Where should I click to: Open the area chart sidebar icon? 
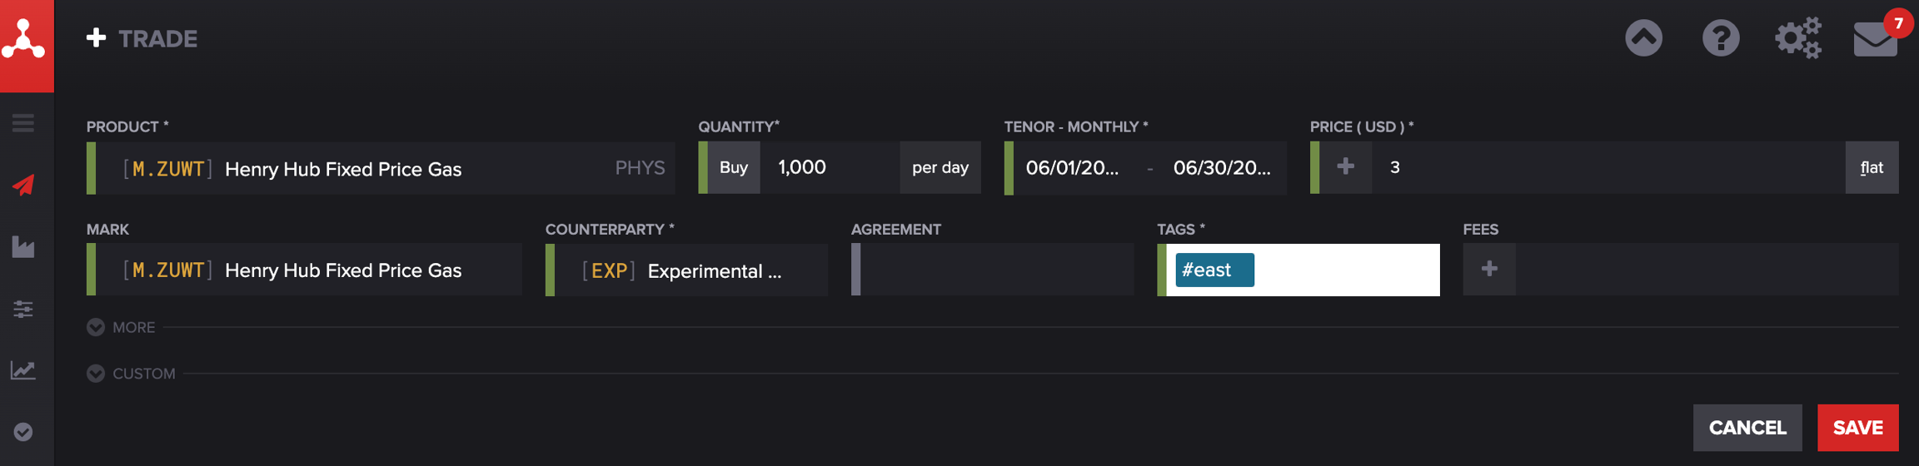point(23,246)
